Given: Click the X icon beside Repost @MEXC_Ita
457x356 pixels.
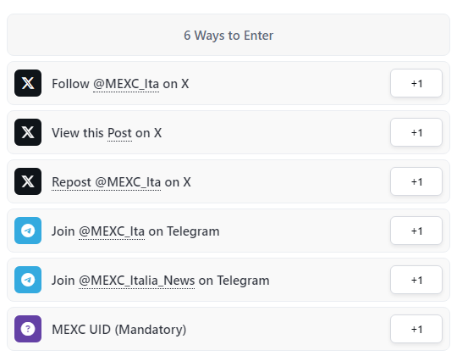Looking at the screenshot, I should point(28,181).
